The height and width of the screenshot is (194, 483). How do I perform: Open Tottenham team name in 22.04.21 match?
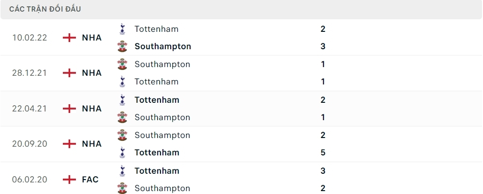tap(157, 100)
